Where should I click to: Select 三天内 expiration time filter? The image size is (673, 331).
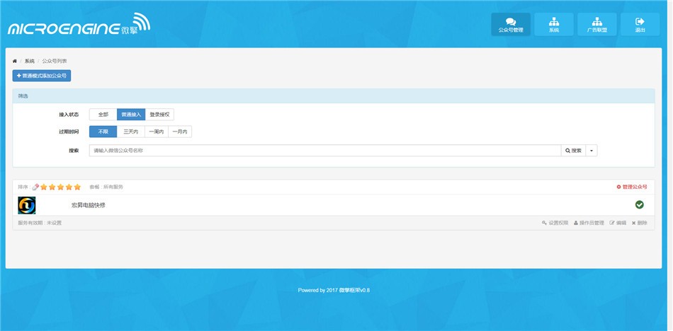click(130, 132)
